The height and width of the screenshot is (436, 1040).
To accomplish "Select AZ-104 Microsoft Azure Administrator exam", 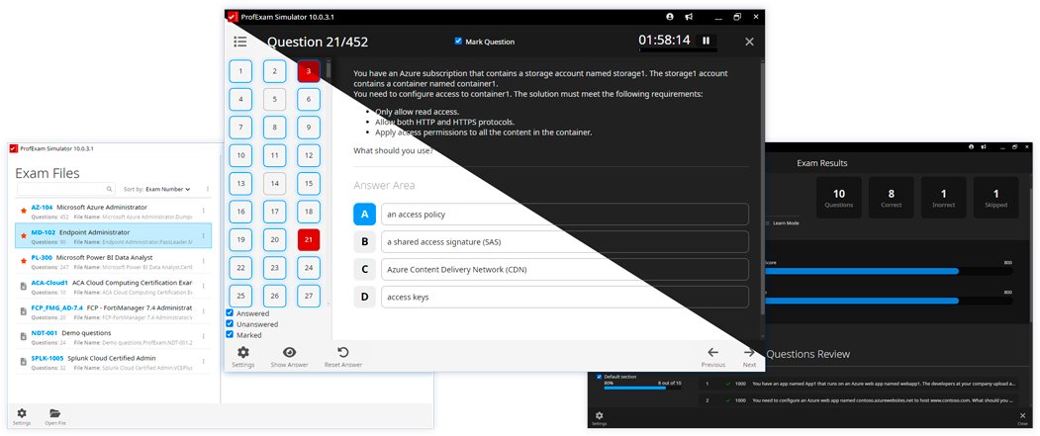I will coord(114,211).
